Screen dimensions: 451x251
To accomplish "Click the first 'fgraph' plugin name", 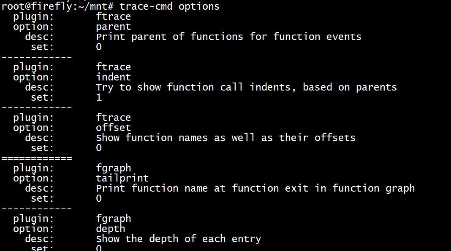I will pos(113,168).
